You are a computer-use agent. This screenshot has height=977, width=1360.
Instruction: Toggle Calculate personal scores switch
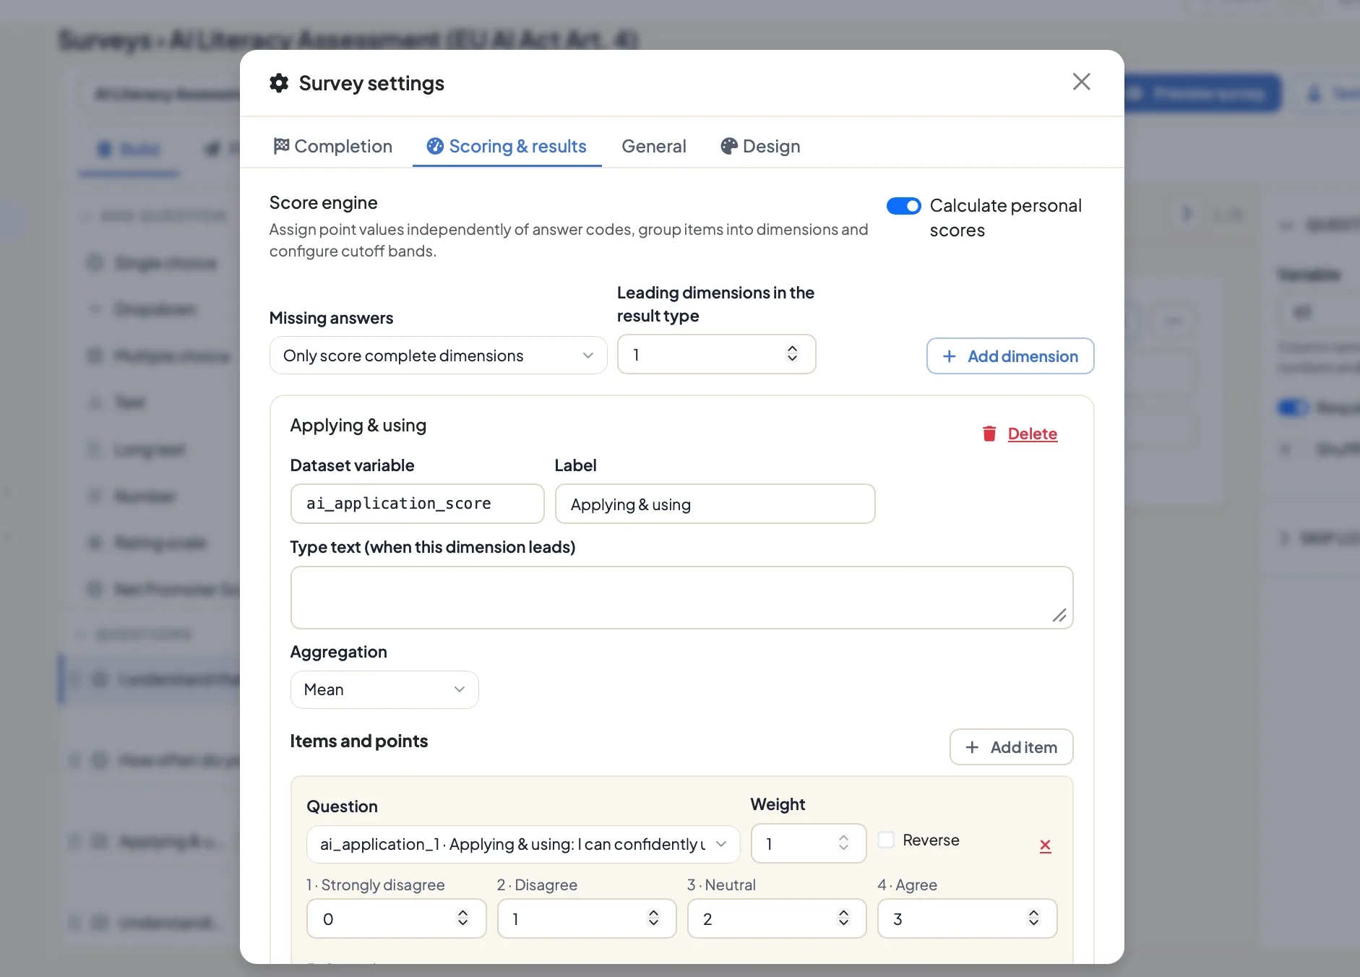(903, 206)
